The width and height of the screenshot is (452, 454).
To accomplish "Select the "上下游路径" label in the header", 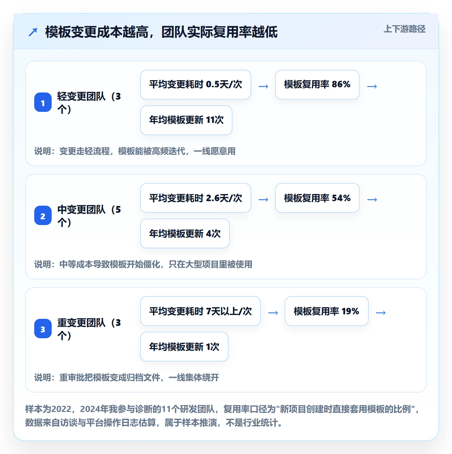I will [x=405, y=29].
